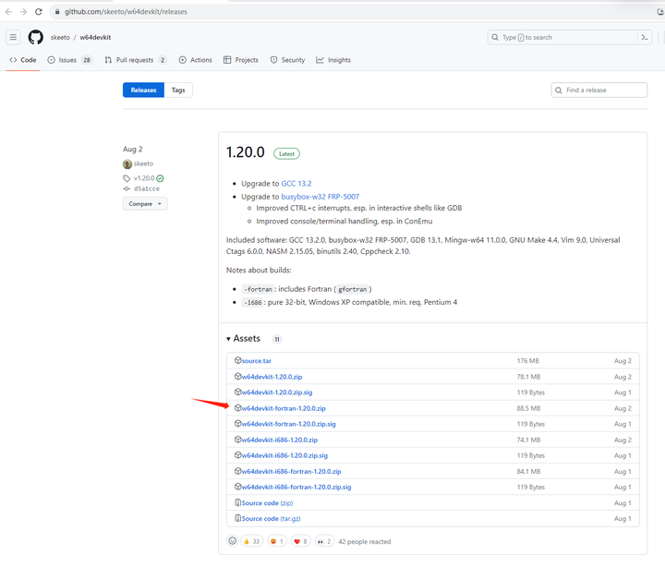The image size is (665, 567).
Task: Go back with the browser back arrow
Action: point(8,12)
